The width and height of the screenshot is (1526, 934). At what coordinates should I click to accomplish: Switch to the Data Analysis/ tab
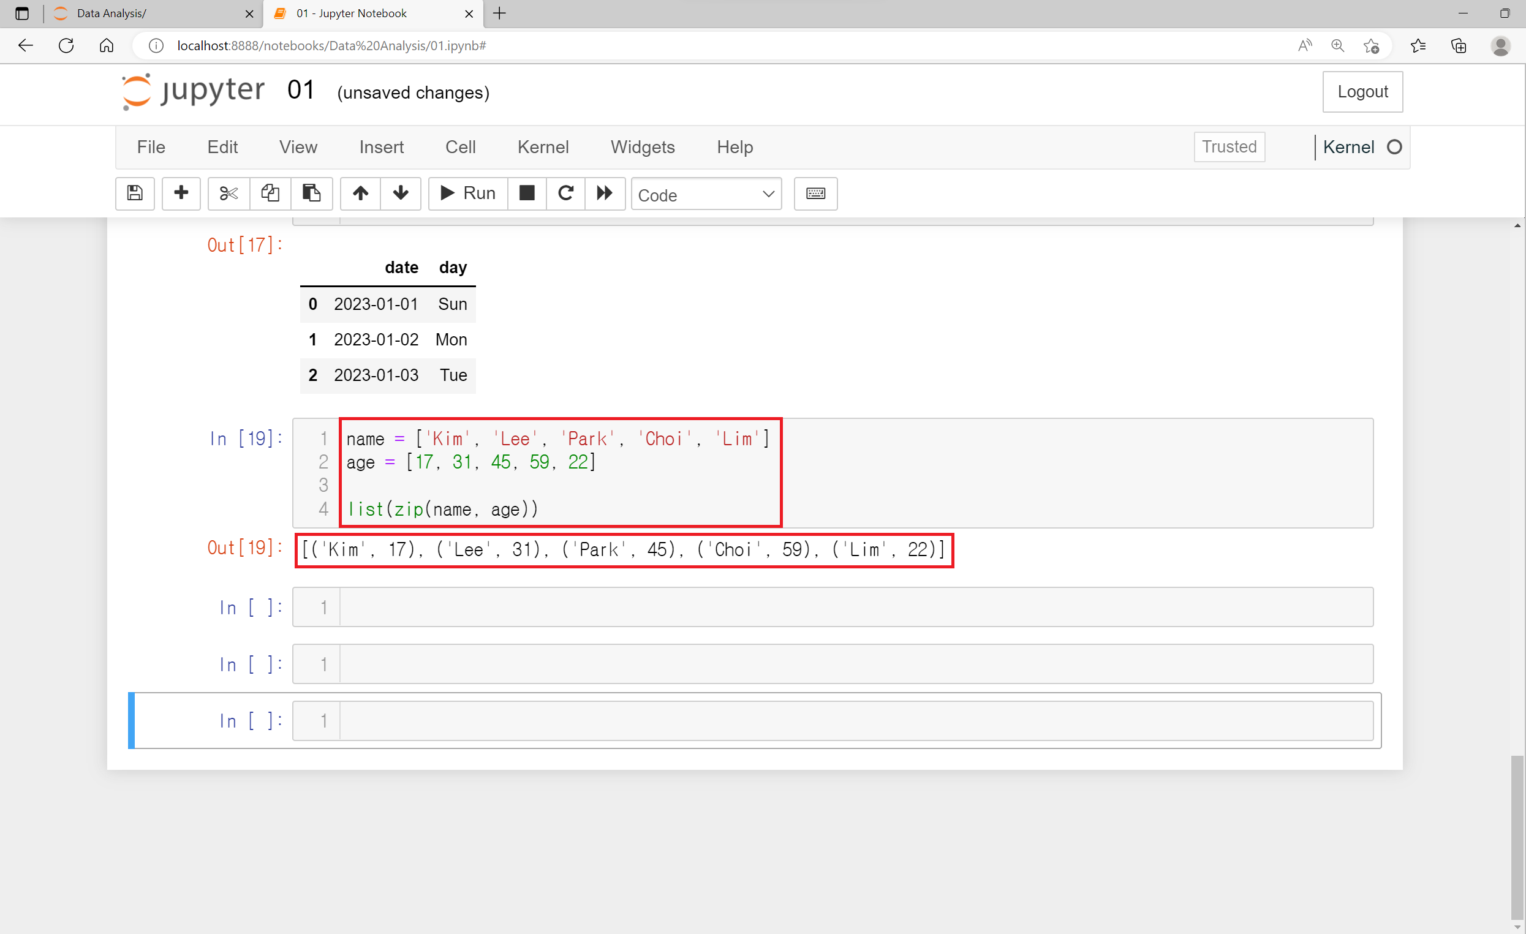pyautogui.click(x=149, y=13)
